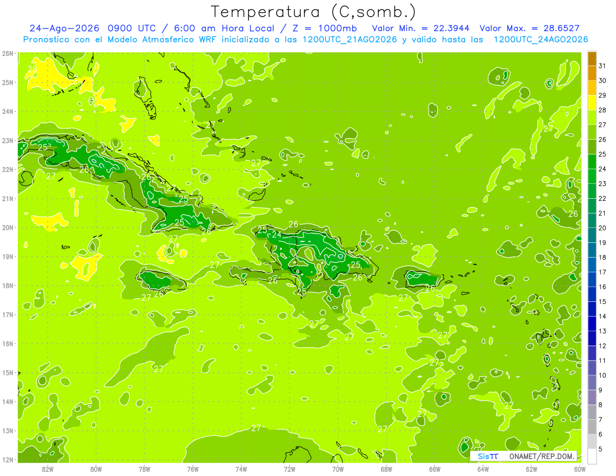Click the 24N latitude axis label
Screen dimensions: 616x476
tap(8, 111)
